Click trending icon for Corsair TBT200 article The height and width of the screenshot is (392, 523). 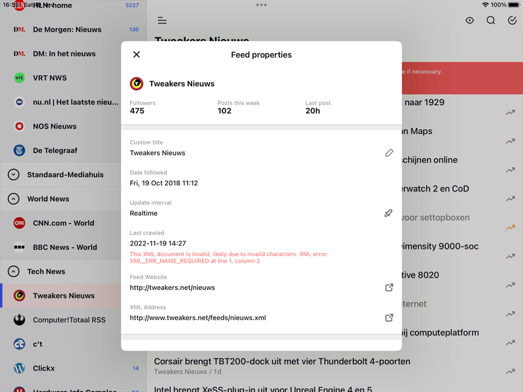511,372
